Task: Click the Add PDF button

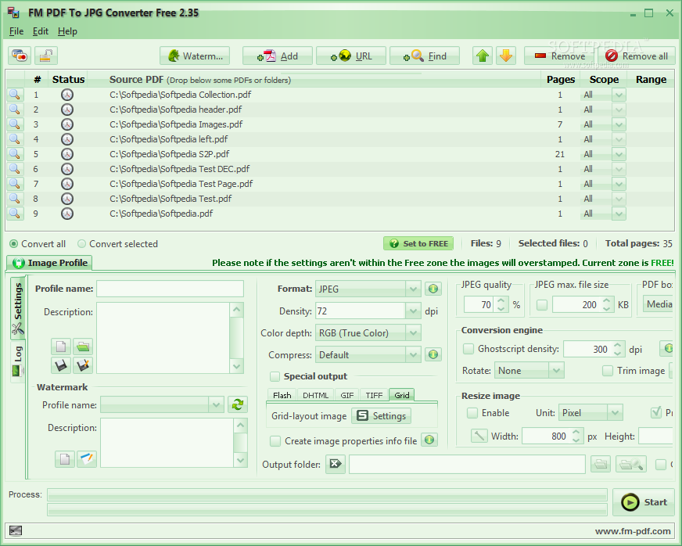Action: [x=277, y=56]
